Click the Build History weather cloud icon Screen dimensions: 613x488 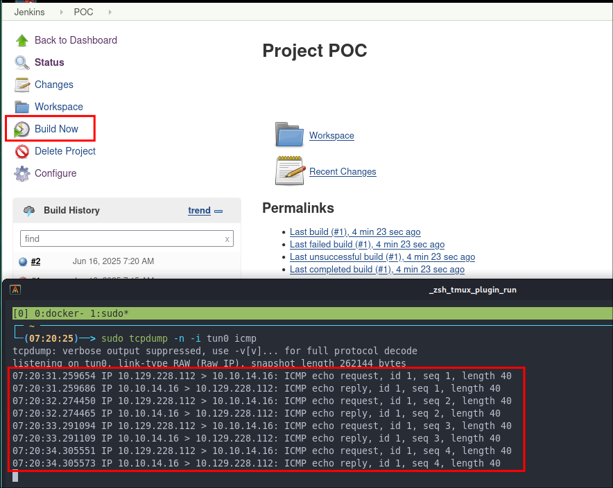tap(29, 211)
